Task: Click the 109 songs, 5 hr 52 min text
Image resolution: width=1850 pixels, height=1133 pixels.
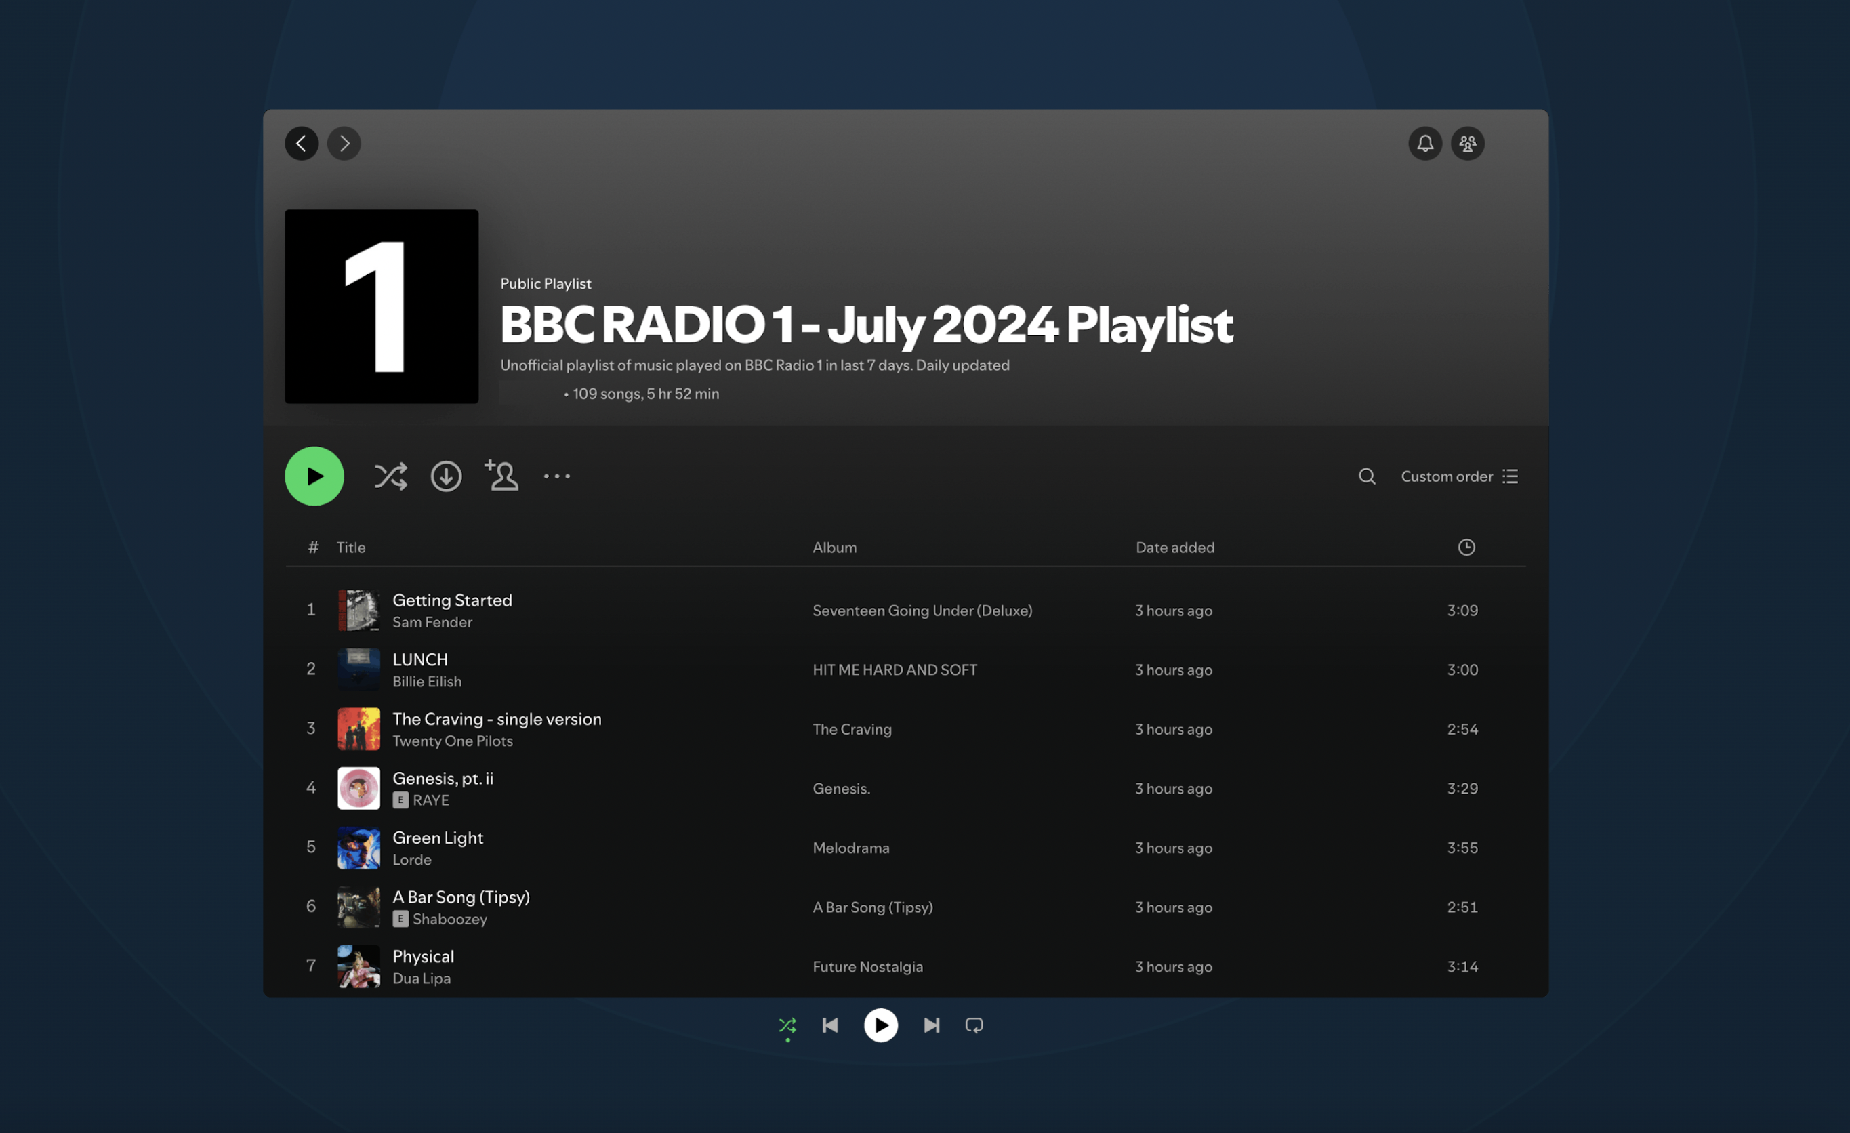Action: tap(645, 394)
